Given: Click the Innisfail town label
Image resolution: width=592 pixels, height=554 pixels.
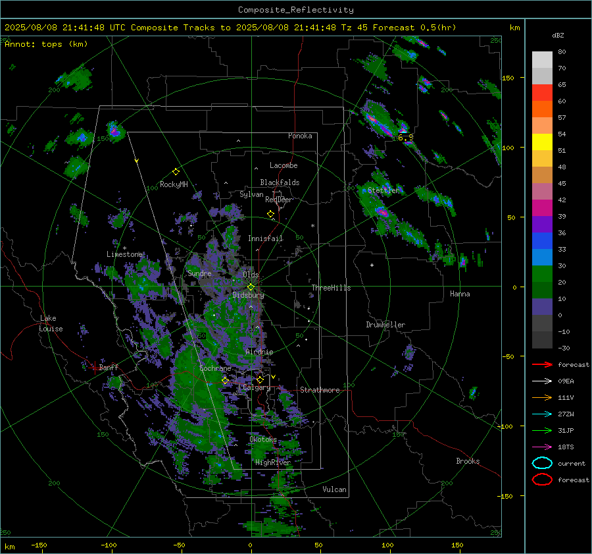Looking at the screenshot, I should coord(266,238).
